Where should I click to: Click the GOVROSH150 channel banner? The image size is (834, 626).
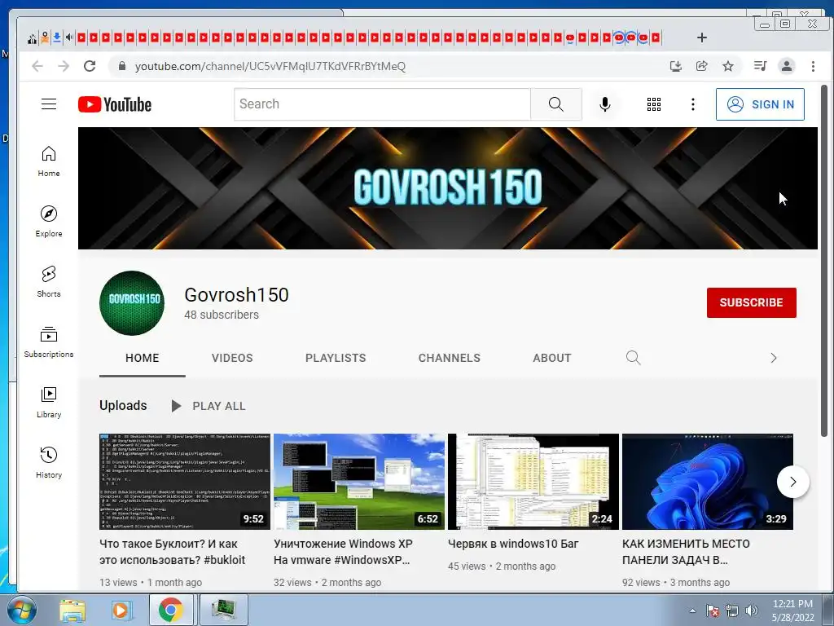point(448,188)
